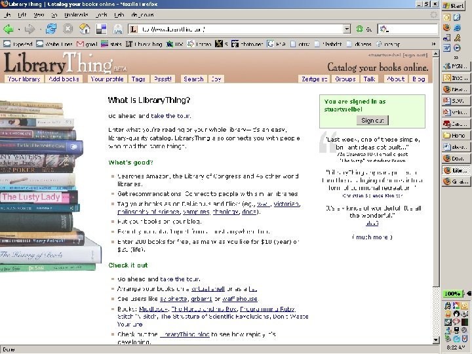This screenshot has width=472, height=354.
Task: Click the 'take the tour' link under heading
Action: 170,116
